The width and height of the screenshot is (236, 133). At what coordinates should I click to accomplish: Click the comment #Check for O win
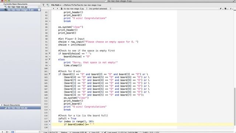69,71
